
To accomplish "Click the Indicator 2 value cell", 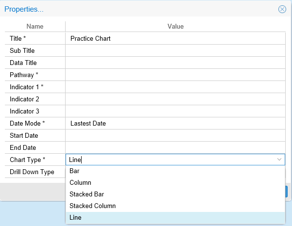I will (175, 99).
